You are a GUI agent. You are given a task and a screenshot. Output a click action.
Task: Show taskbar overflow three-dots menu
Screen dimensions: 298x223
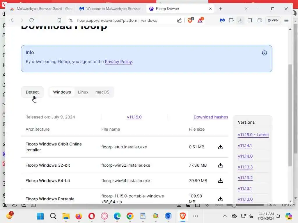[196, 216]
